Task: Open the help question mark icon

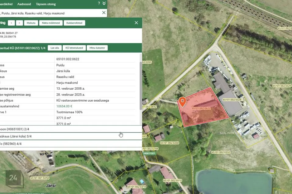Action: pyautogui.click(x=99, y=4)
